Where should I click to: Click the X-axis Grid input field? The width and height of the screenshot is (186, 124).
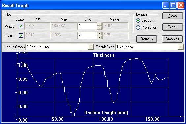pos(87,26)
